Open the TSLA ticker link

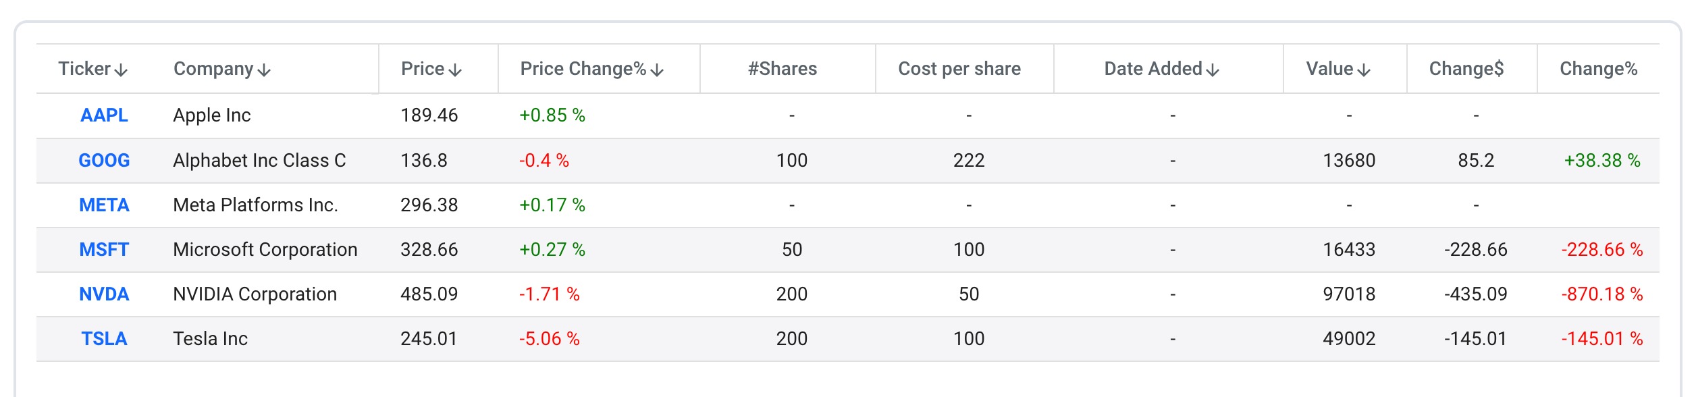pos(104,338)
